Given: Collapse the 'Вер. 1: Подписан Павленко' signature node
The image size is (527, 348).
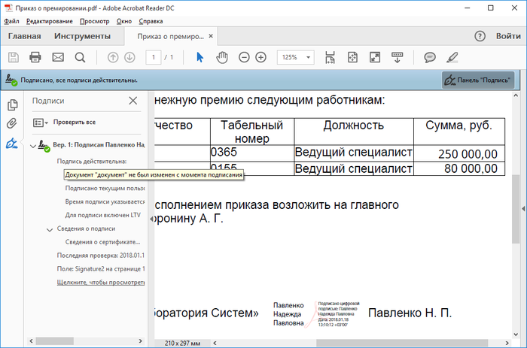Looking at the screenshot, I should (x=32, y=144).
